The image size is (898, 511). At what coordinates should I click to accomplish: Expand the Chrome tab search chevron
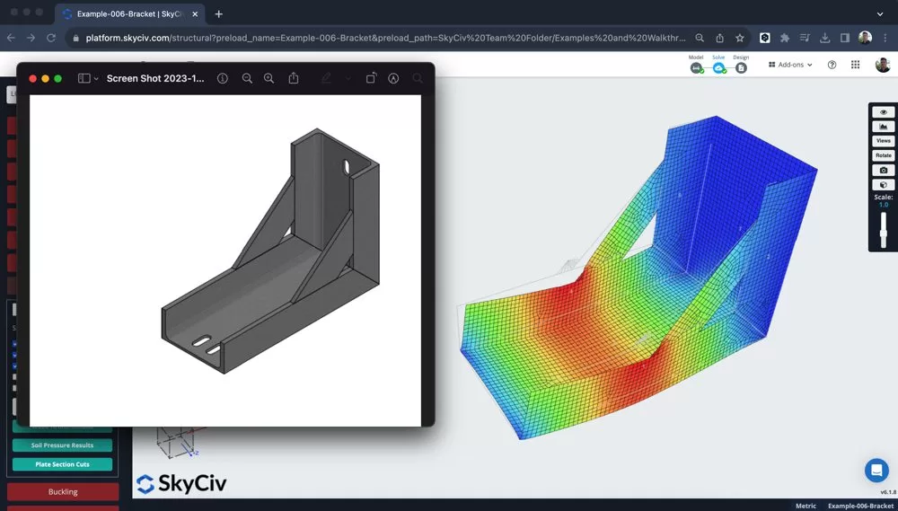tap(879, 13)
